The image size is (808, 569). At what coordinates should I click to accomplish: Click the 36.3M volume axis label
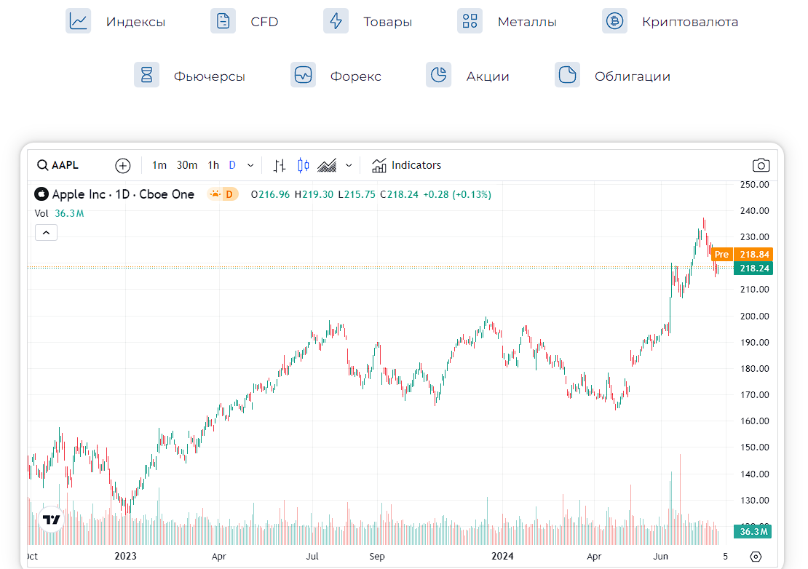[x=753, y=531]
